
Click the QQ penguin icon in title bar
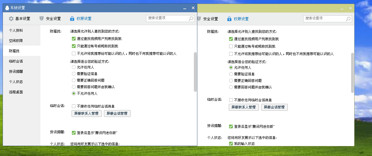tap(7, 8)
